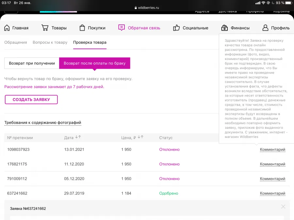Select the Обратная связь chat bubble icon
The image size is (294, 220).
tap(122, 28)
